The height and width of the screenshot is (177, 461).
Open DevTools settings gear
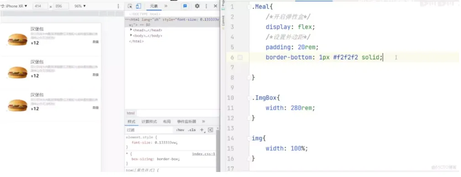(x=197, y=6)
